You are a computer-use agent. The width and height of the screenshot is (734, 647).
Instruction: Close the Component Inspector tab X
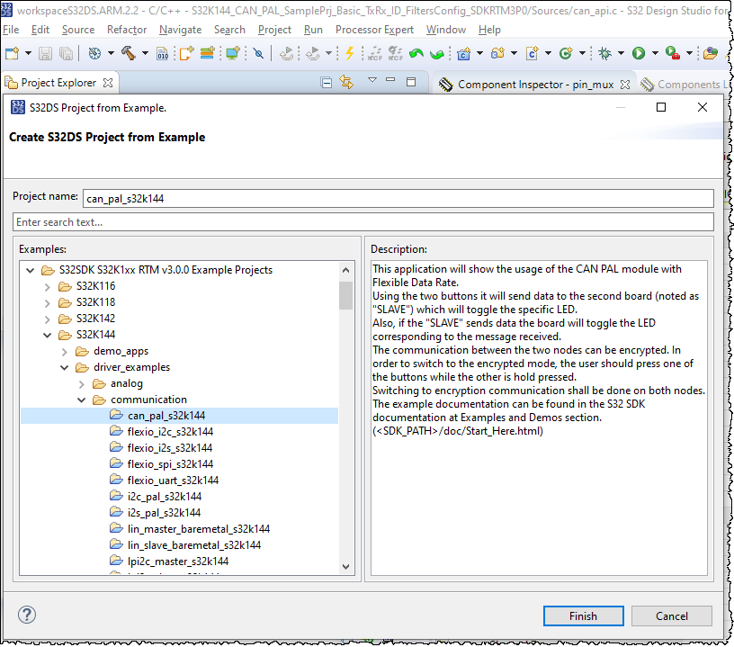tap(625, 85)
